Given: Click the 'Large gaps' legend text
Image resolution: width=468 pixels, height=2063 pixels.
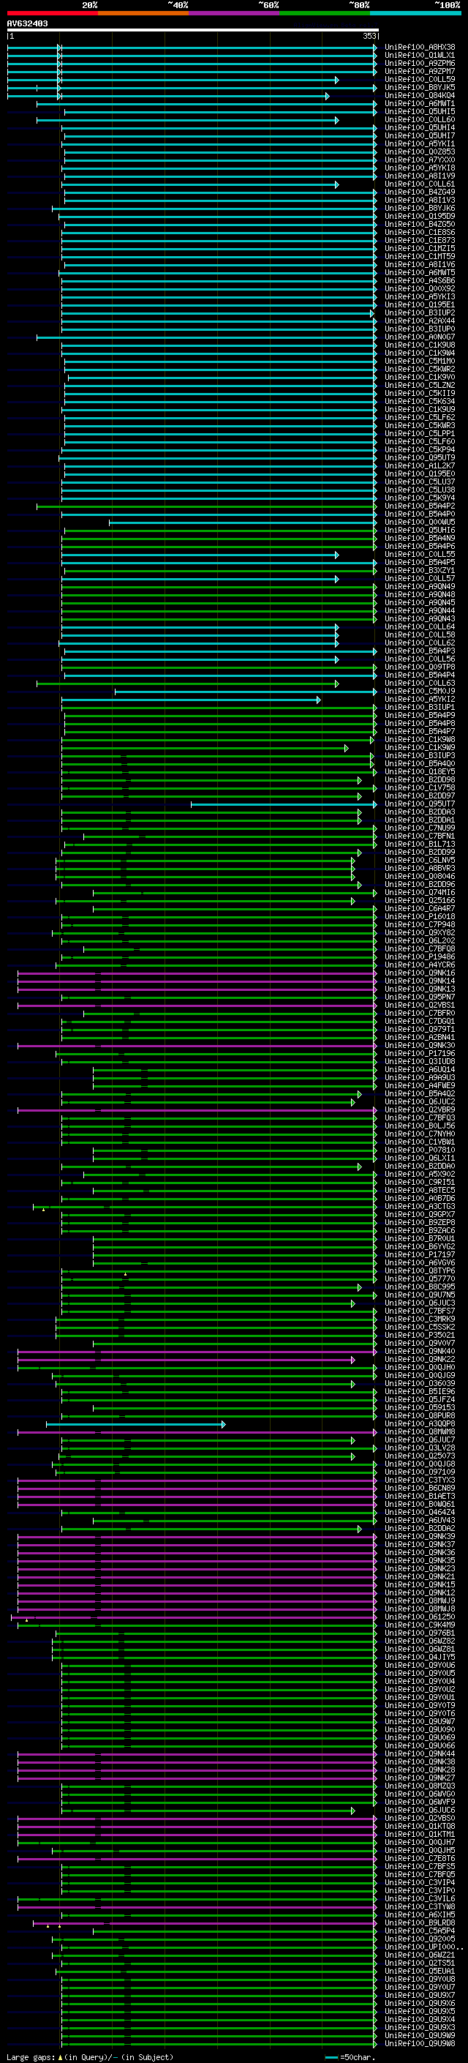Looking at the screenshot, I should [x=31, y=2057].
